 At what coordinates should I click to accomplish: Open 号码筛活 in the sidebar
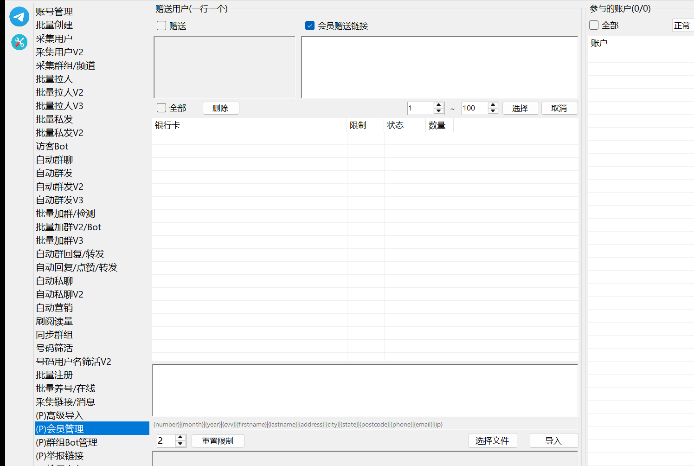(x=54, y=348)
